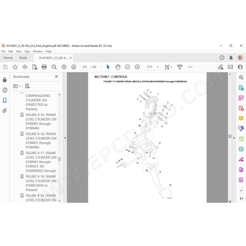Zoom out with the minus button
The height and width of the screenshot is (246, 246).
click(127, 67)
